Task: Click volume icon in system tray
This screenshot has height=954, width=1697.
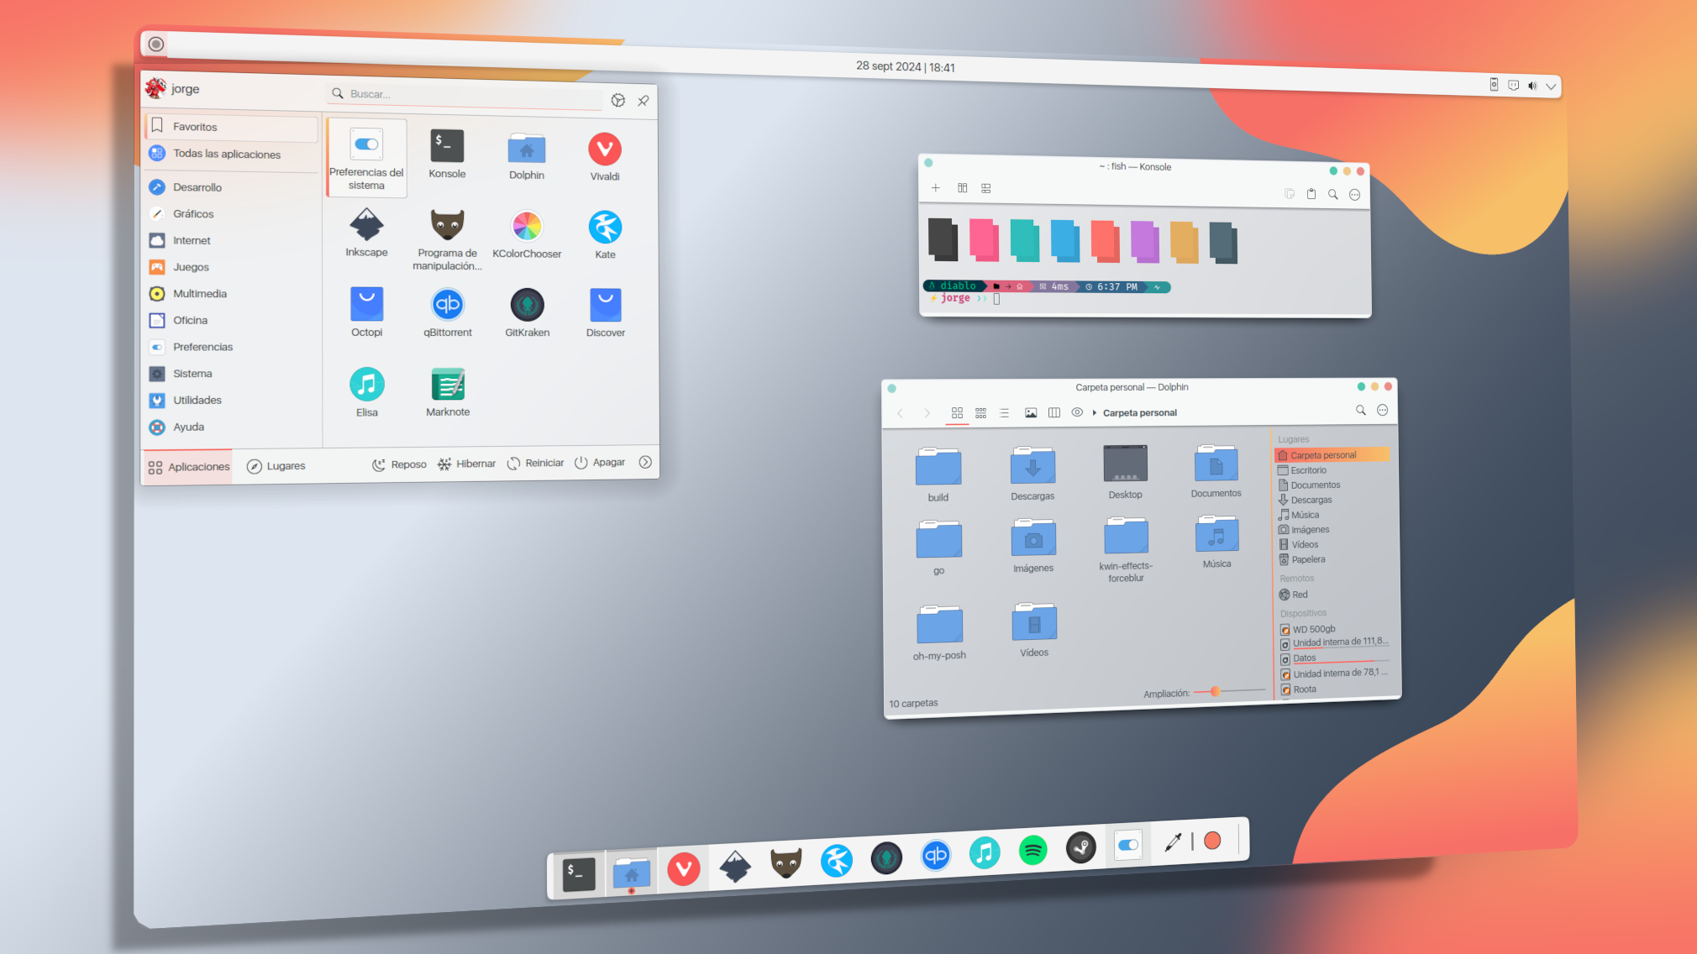Action: pos(1532,86)
